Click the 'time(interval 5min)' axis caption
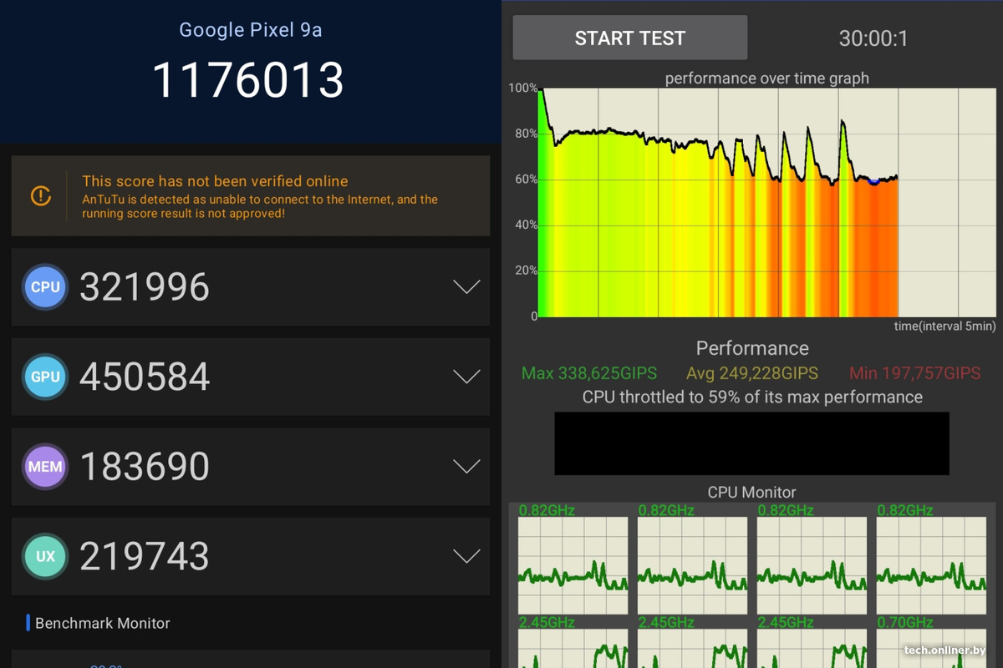The image size is (1003, 668). (x=945, y=326)
